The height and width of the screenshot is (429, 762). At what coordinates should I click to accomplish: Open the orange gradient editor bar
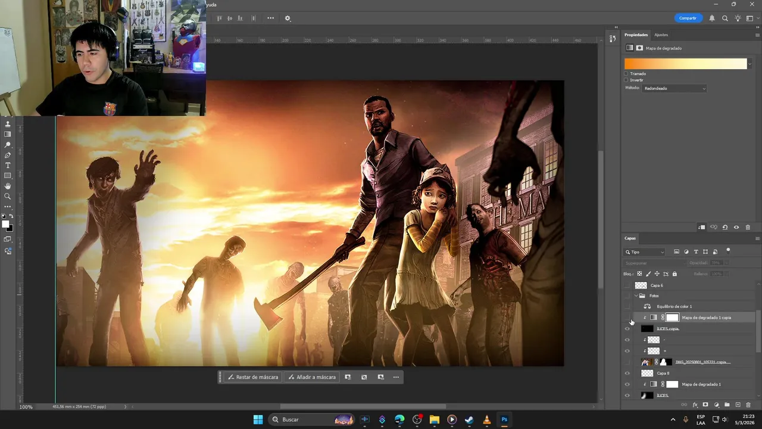pyautogui.click(x=685, y=64)
